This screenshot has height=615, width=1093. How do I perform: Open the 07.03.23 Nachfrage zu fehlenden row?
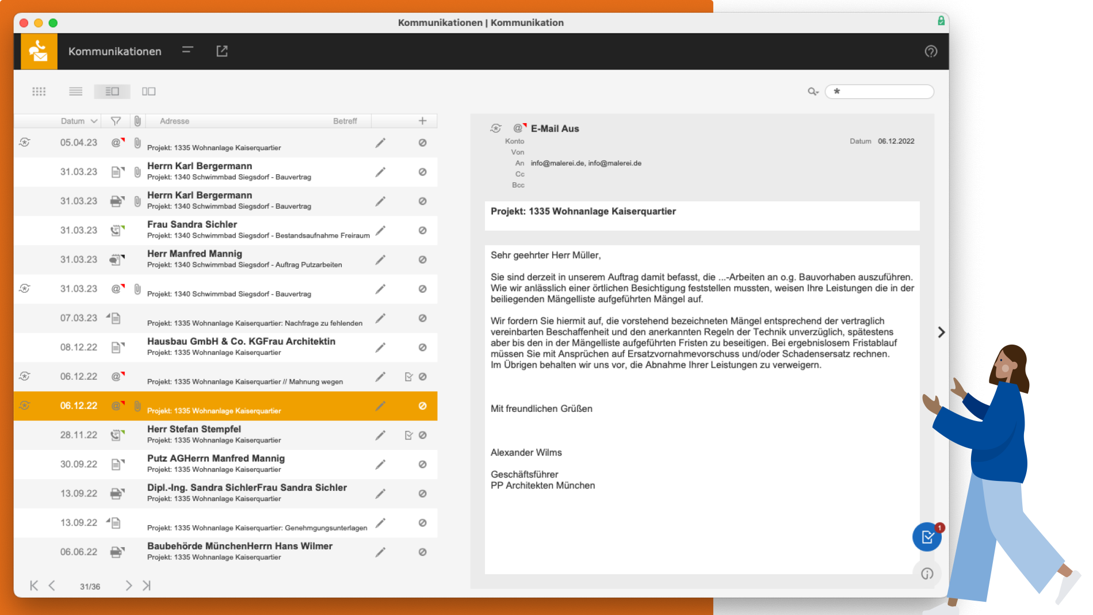tap(226, 318)
